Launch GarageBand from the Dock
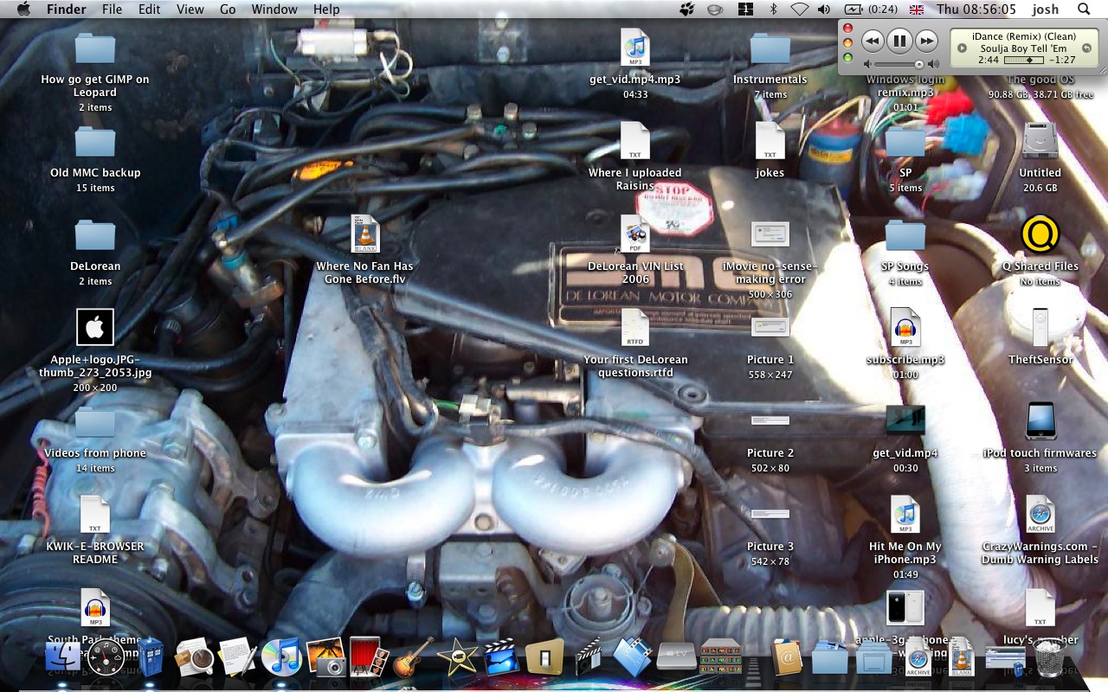The image size is (1108, 692). [x=414, y=659]
